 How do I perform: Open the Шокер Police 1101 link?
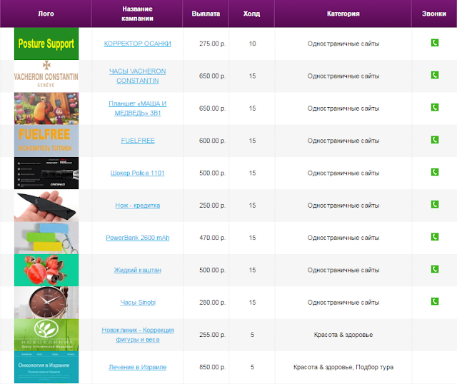coord(138,173)
